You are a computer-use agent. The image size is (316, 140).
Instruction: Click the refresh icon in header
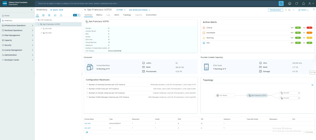coord(297,3)
